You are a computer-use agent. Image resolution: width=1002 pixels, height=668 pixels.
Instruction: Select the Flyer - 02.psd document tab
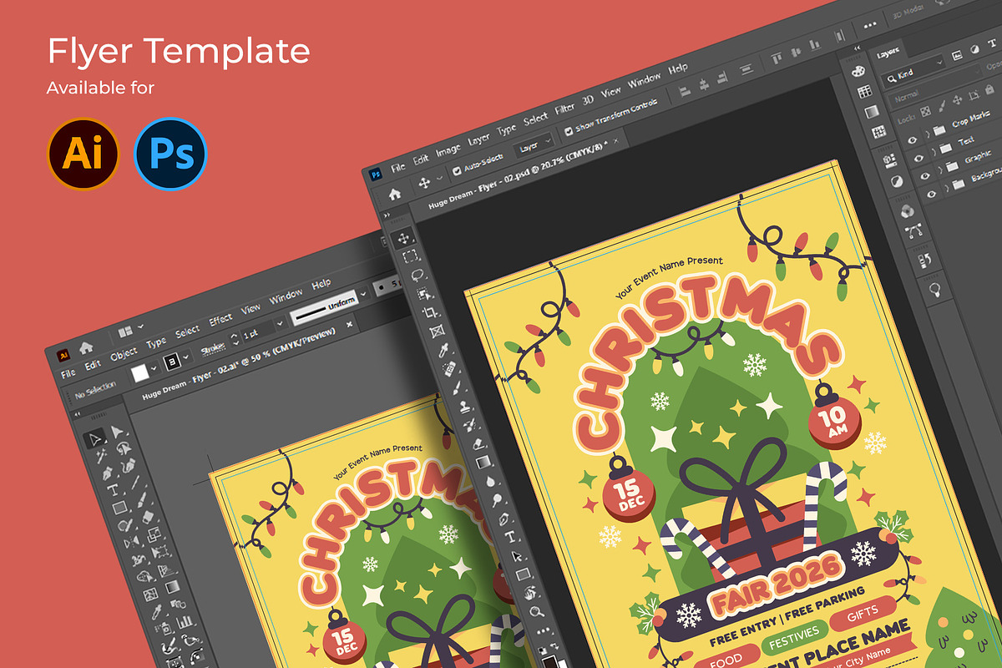pyautogui.click(x=518, y=174)
